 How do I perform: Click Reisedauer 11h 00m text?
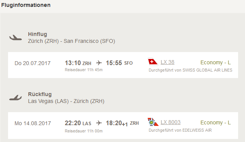point(84,131)
